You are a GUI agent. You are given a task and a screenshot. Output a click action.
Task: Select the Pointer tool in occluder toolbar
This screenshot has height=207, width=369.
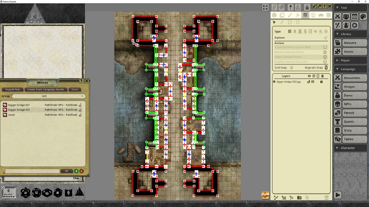[x=274, y=22]
